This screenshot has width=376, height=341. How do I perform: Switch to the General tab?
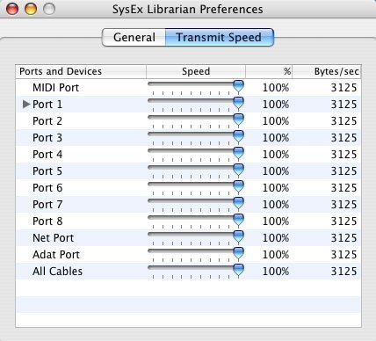click(x=134, y=38)
